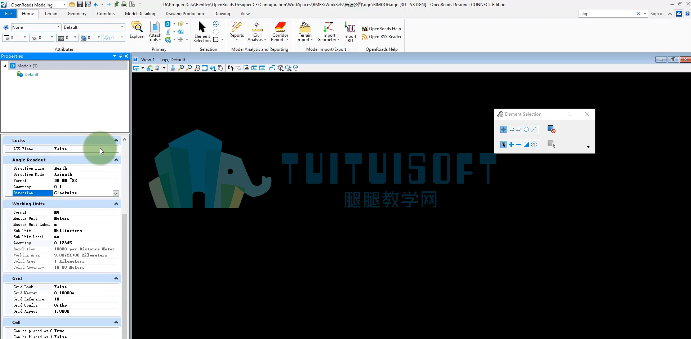Click View Next arrow in view toolbar

click(262, 68)
